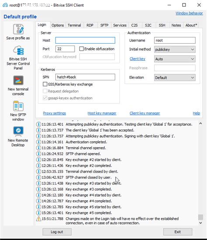Select log line 'Key exchange #4 started by client.'
Screen dimensions: 207x240
click(93, 195)
